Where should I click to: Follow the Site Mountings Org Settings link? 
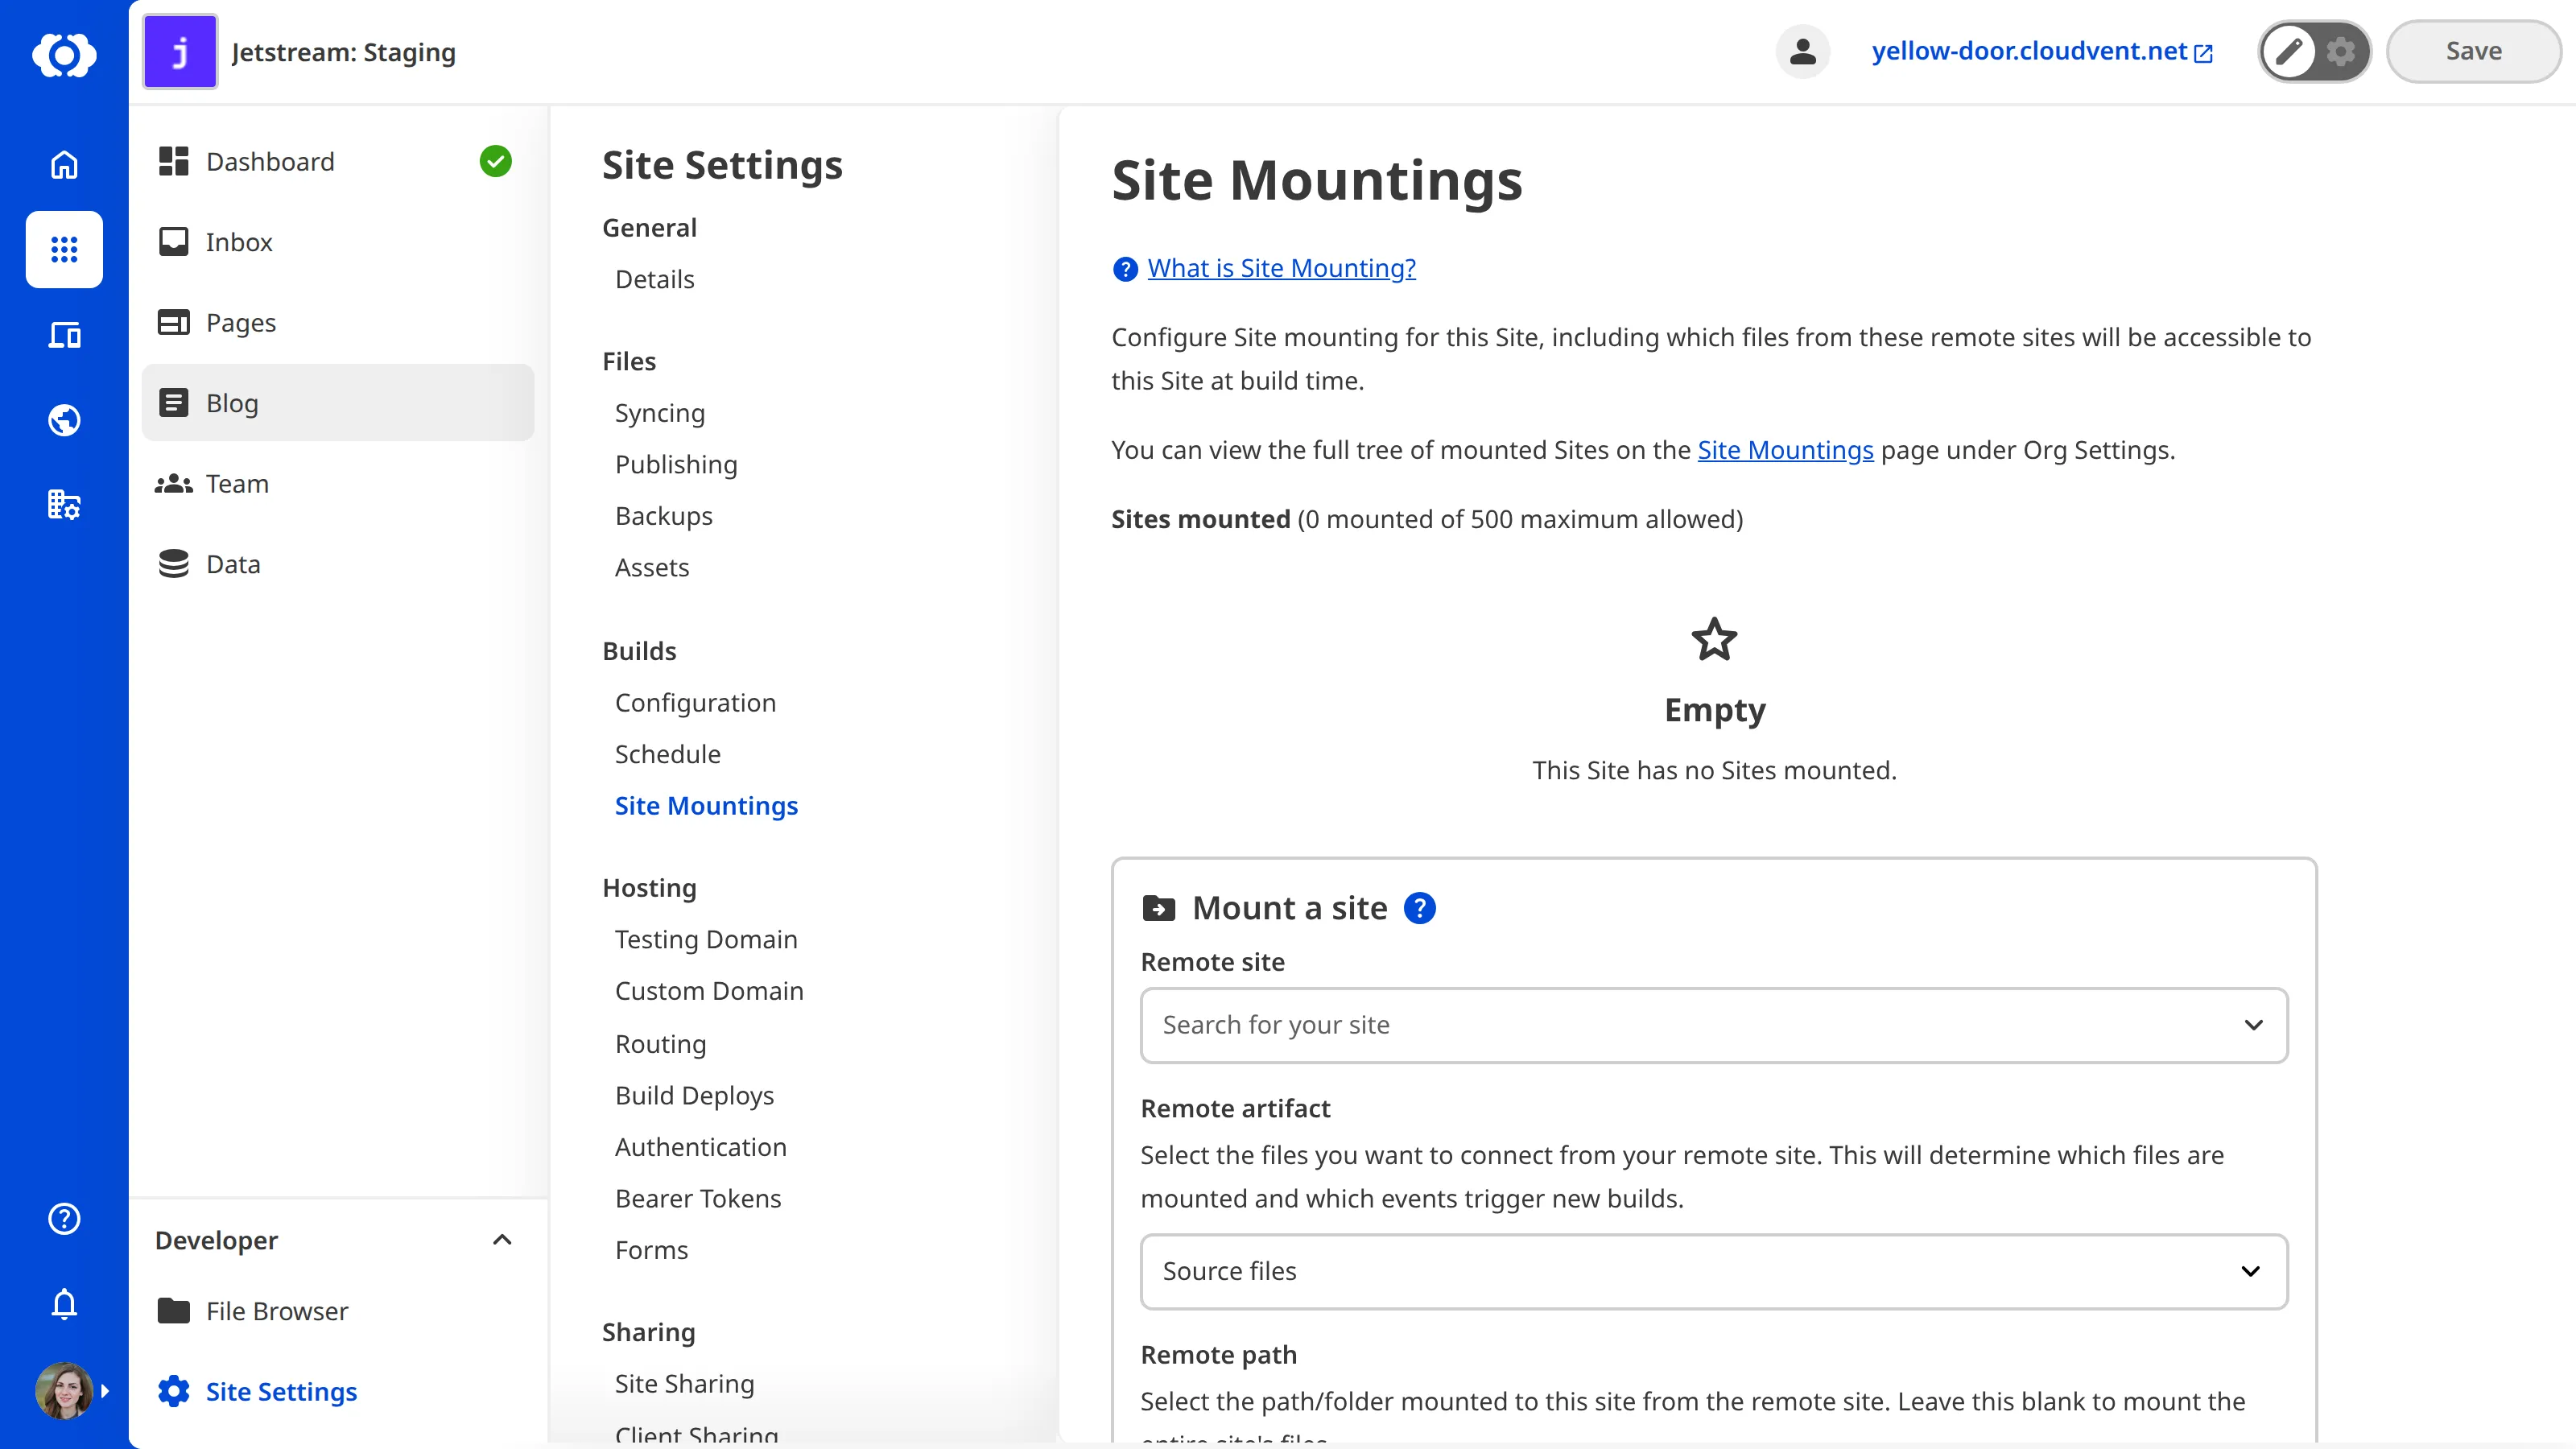[1785, 450]
